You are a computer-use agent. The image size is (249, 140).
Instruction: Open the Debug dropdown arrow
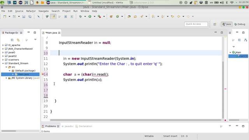coord(85,16)
